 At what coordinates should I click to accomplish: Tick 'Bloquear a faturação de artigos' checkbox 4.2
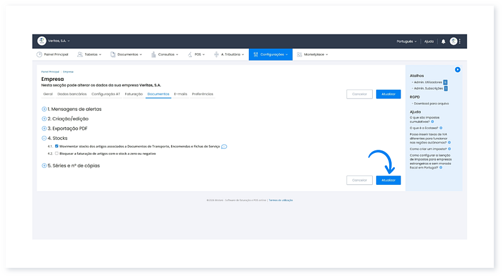point(57,154)
